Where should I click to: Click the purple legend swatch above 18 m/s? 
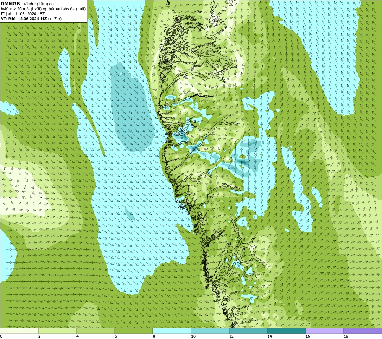click(363, 331)
